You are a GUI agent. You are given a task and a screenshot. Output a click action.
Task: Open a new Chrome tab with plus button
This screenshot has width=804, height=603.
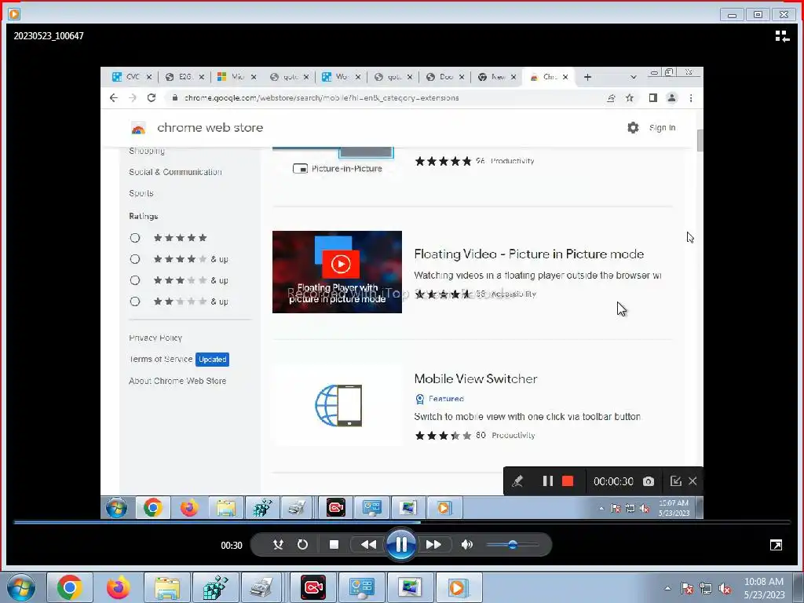pyautogui.click(x=587, y=77)
